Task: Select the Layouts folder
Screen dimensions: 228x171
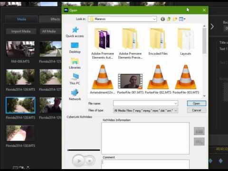Action: pyautogui.click(x=186, y=42)
